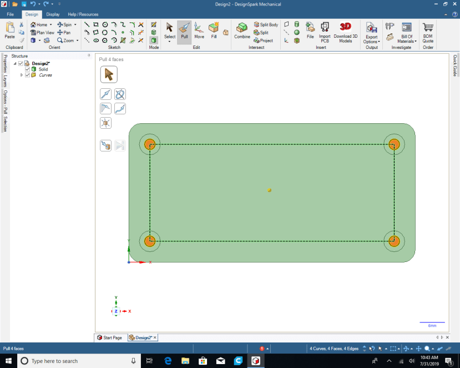The width and height of the screenshot is (460, 368).
Task: Open the Start Page tab
Action: tap(112, 337)
